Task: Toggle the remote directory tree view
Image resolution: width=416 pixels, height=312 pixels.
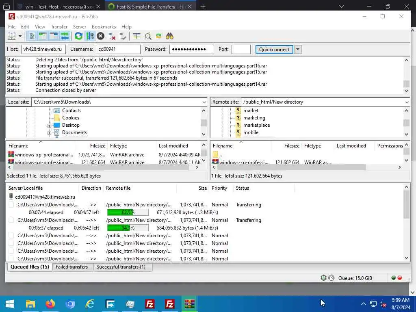Action: (x=54, y=36)
